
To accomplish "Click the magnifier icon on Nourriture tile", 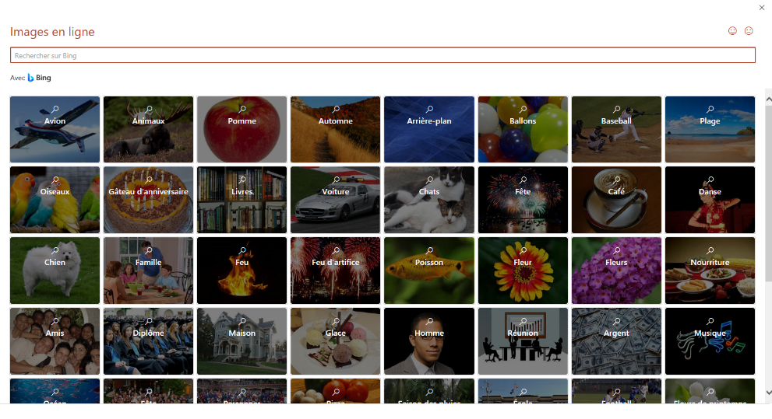I will pyautogui.click(x=710, y=250).
